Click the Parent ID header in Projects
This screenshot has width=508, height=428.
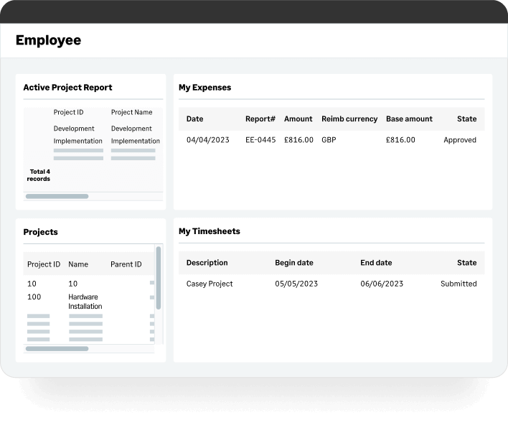pyautogui.click(x=126, y=264)
